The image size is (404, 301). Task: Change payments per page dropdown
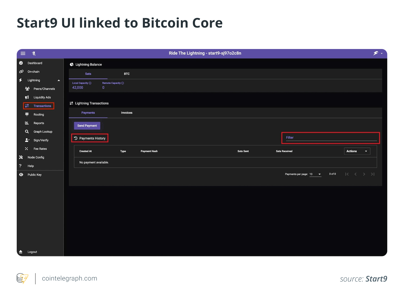[315, 174]
